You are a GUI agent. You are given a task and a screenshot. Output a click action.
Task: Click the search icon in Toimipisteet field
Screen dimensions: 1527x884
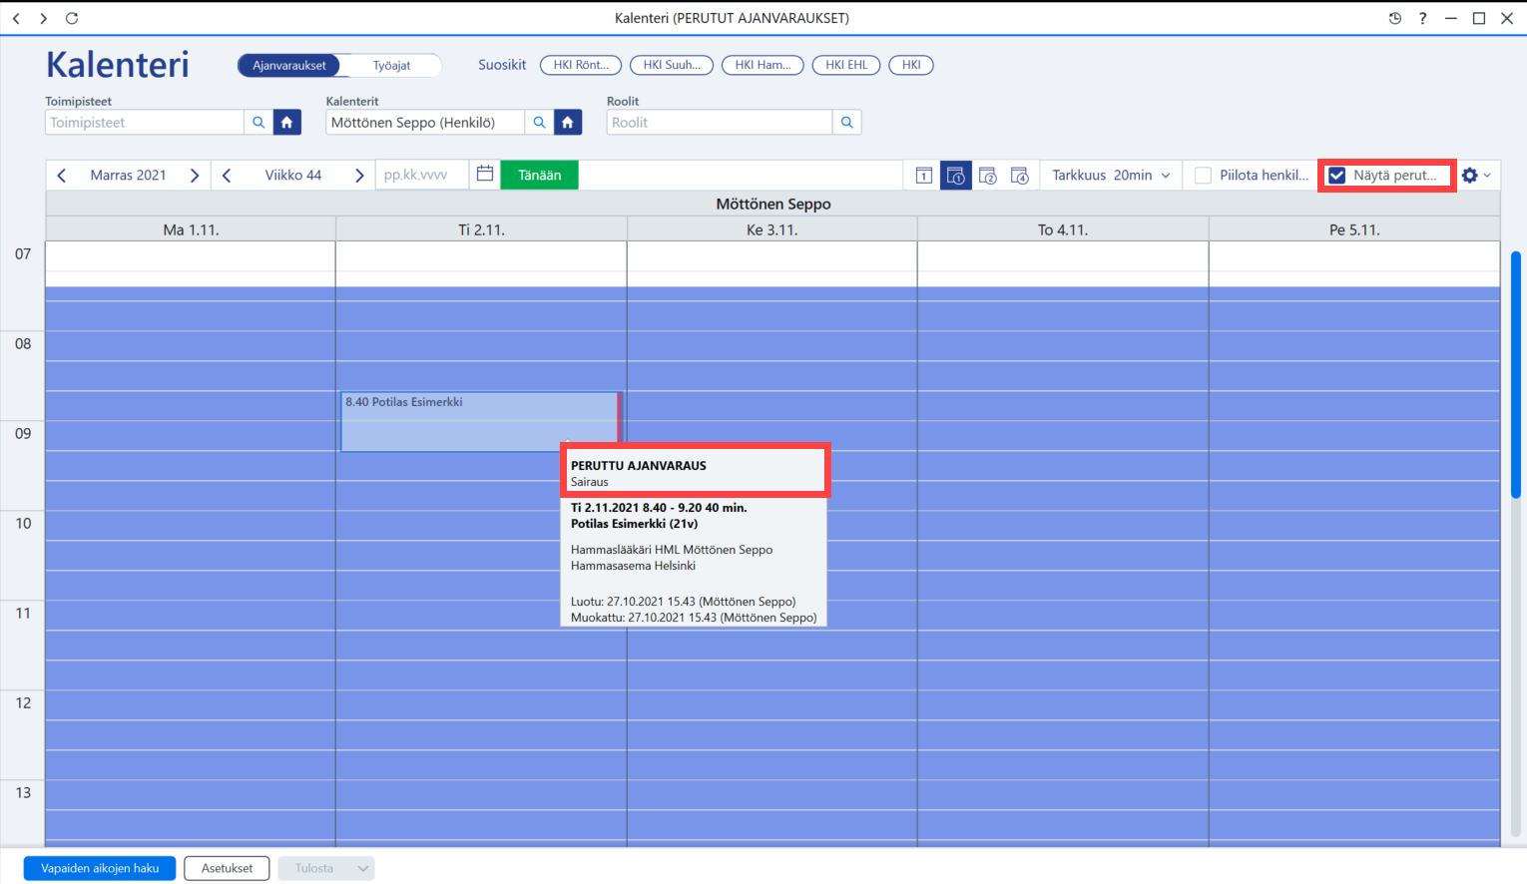pos(258,123)
